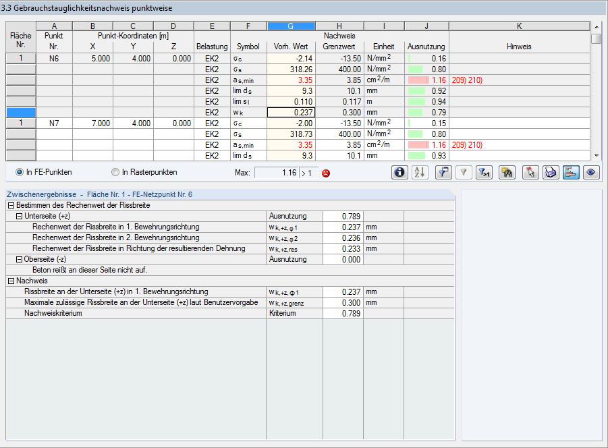Image resolution: width=608 pixels, height=448 pixels.
Task: Click Beton reißt an dieser Seite nicht auf
Action: [90, 270]
